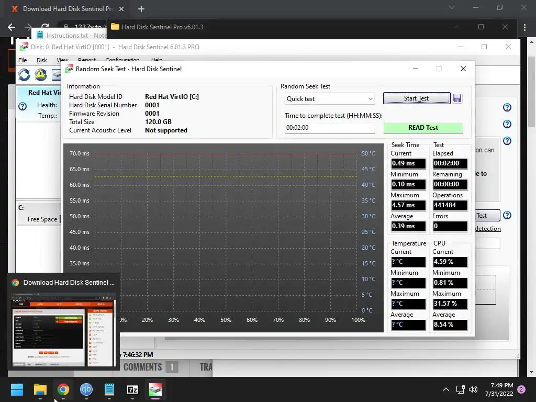
Task: Click the Average seek time 0.39 ms
Action: pyautogui.click(x=408, y=226)
